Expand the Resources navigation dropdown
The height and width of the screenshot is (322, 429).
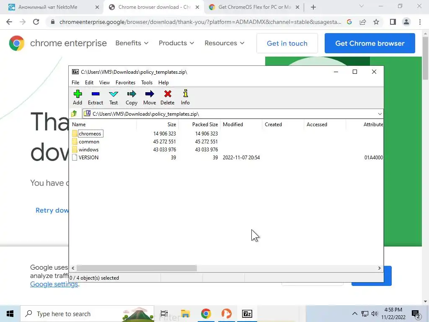[x=225, y=43]
